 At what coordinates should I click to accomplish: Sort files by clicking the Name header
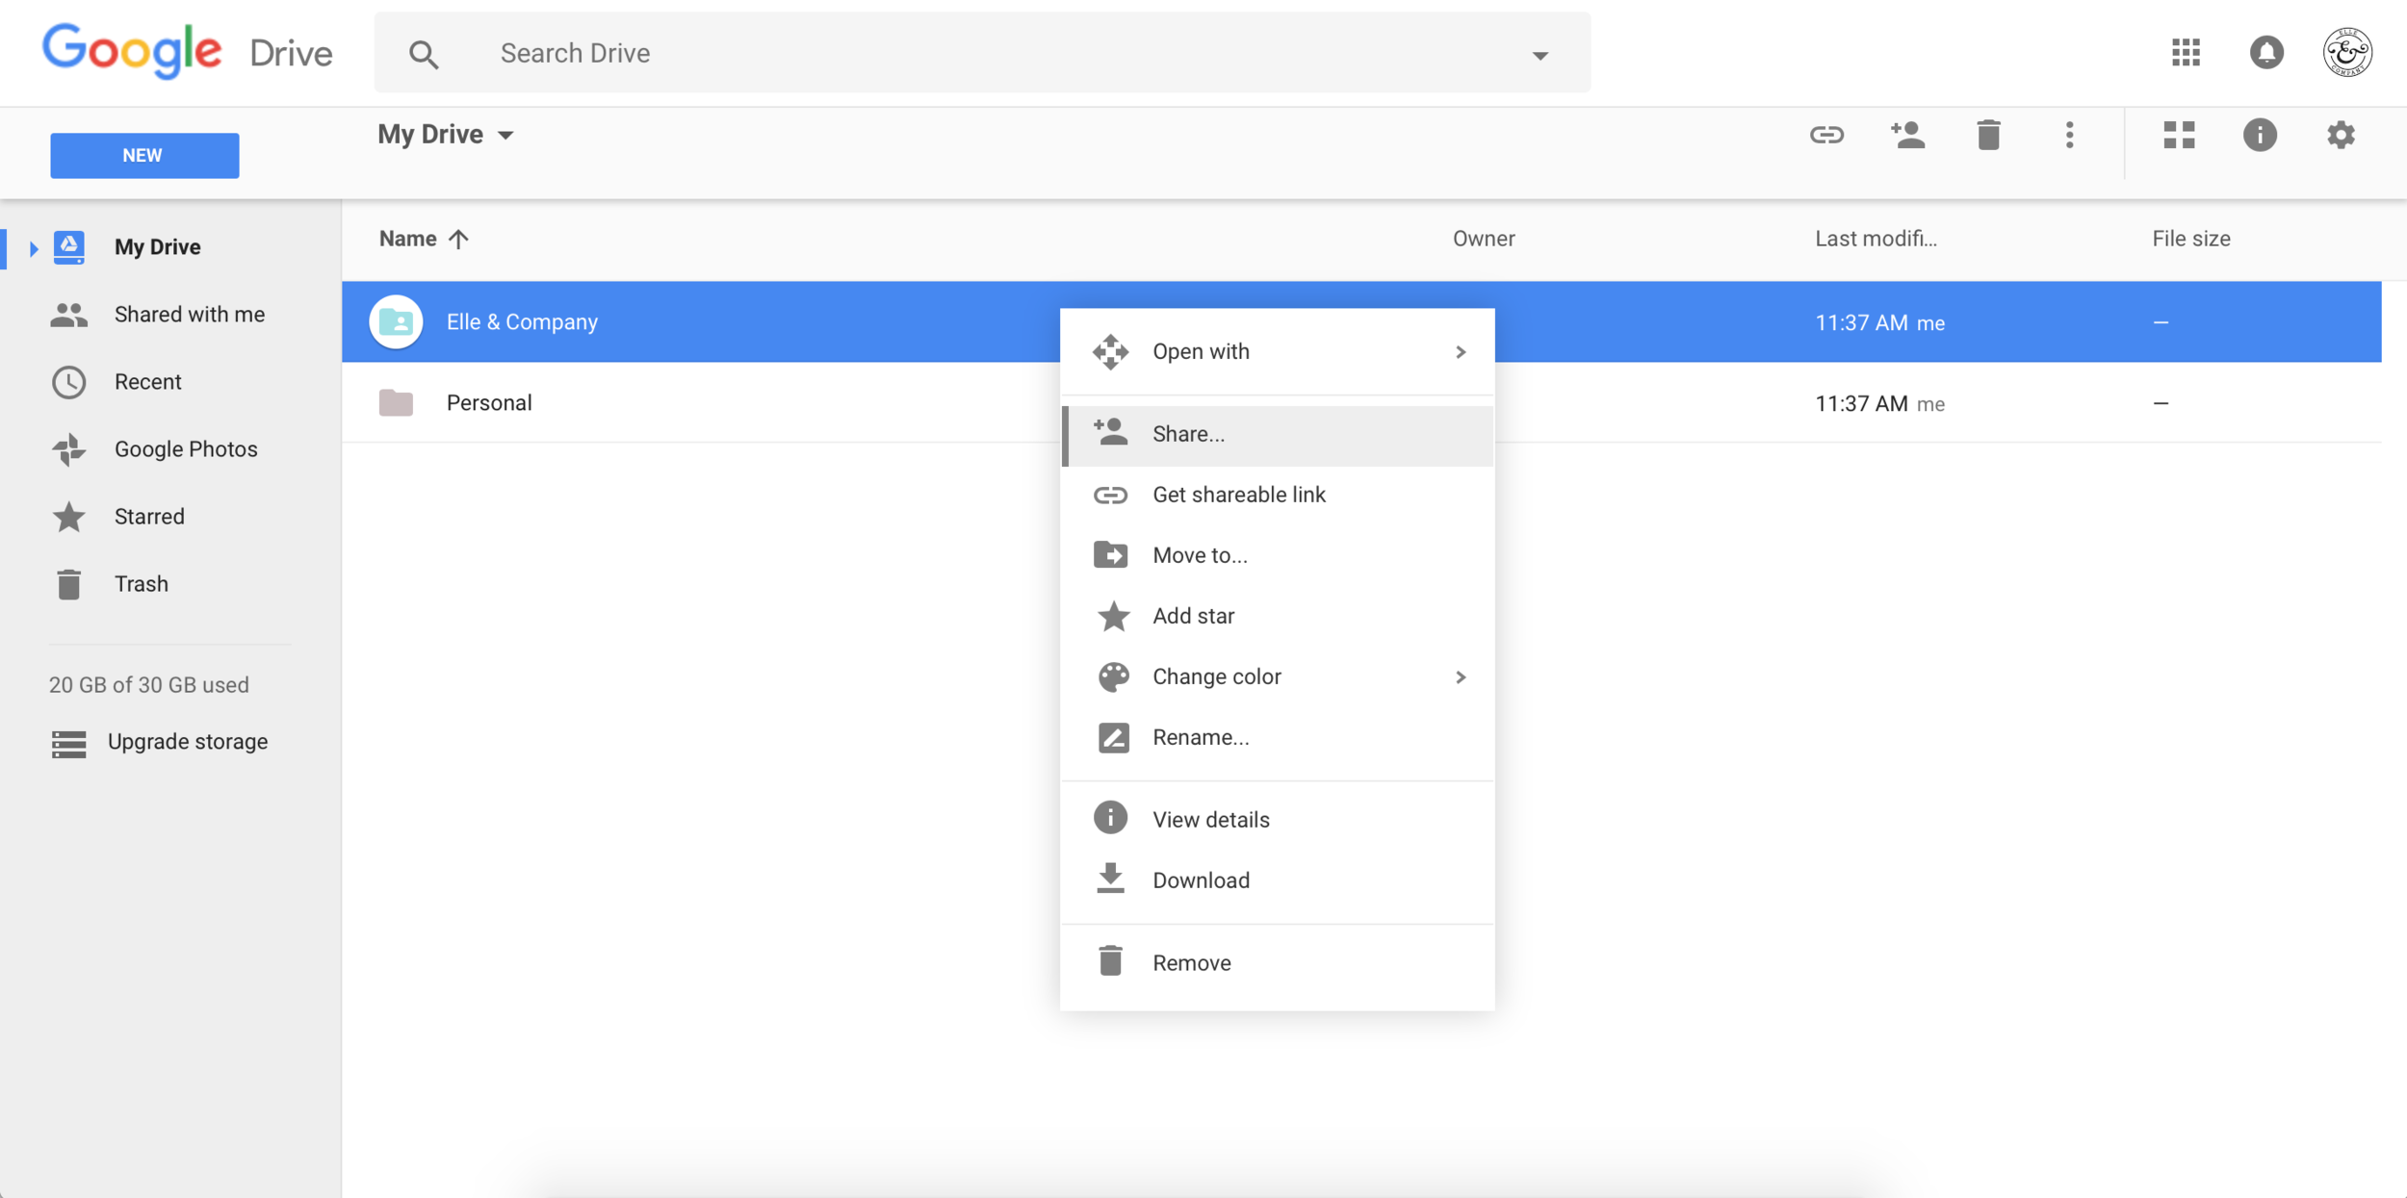click(x=407, y=238)
